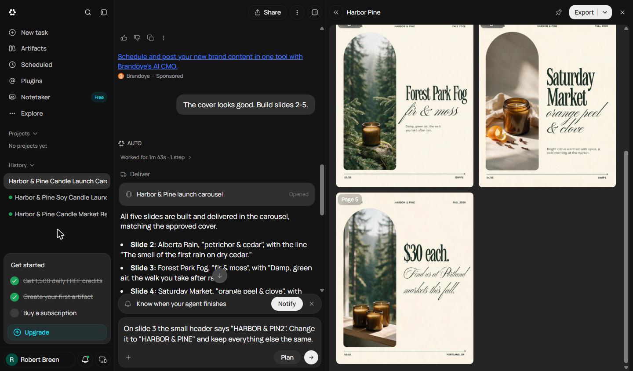Screen dimensions: 633x371
Task: Collapse the History section
Action: click(22, 165)
